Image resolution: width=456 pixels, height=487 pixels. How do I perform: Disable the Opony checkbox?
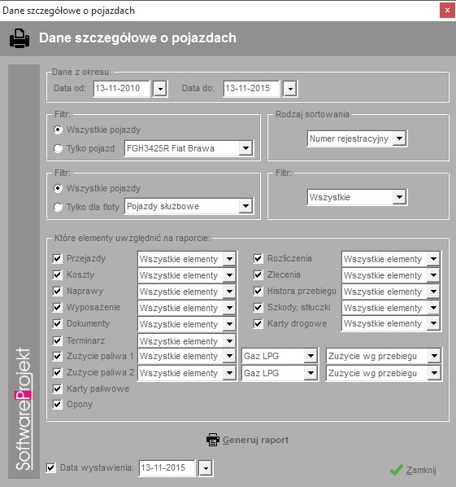58,405
